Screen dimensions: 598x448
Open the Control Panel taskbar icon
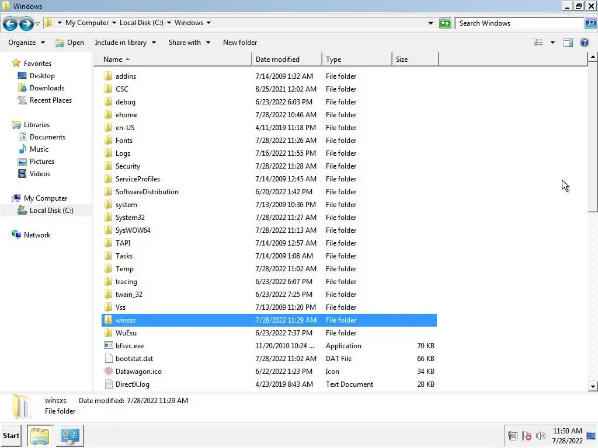(70, 436)
